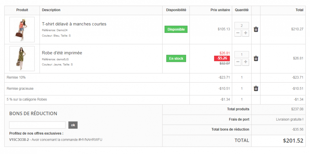Open the Robe d'été imprimée product link
Screen dimensions: 310x154
(62, 53)
